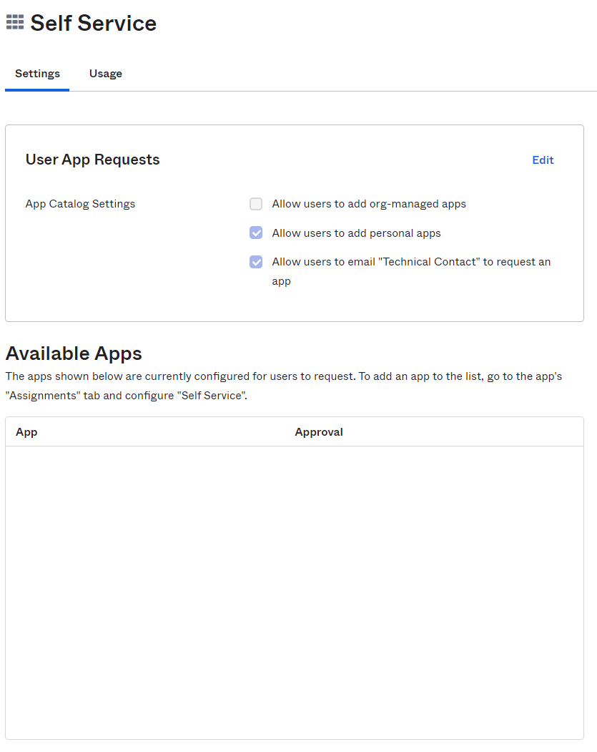Click the word 'app' on the wrapped label line

coord(281,281)
